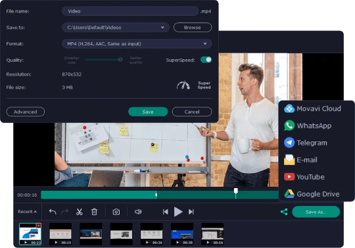This screenshot has height=248, width=355.
Task: Mute audio with the speaker icon
Action: 138,212
